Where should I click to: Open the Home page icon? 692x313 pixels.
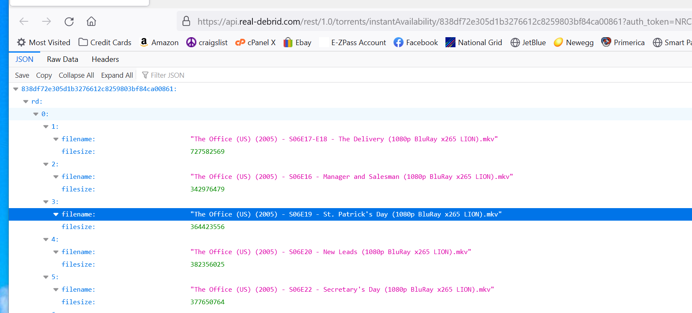[91, 21]
